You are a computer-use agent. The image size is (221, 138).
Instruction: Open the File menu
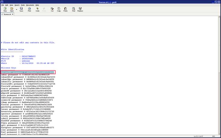pyautogui.click(x=2, y=5)
